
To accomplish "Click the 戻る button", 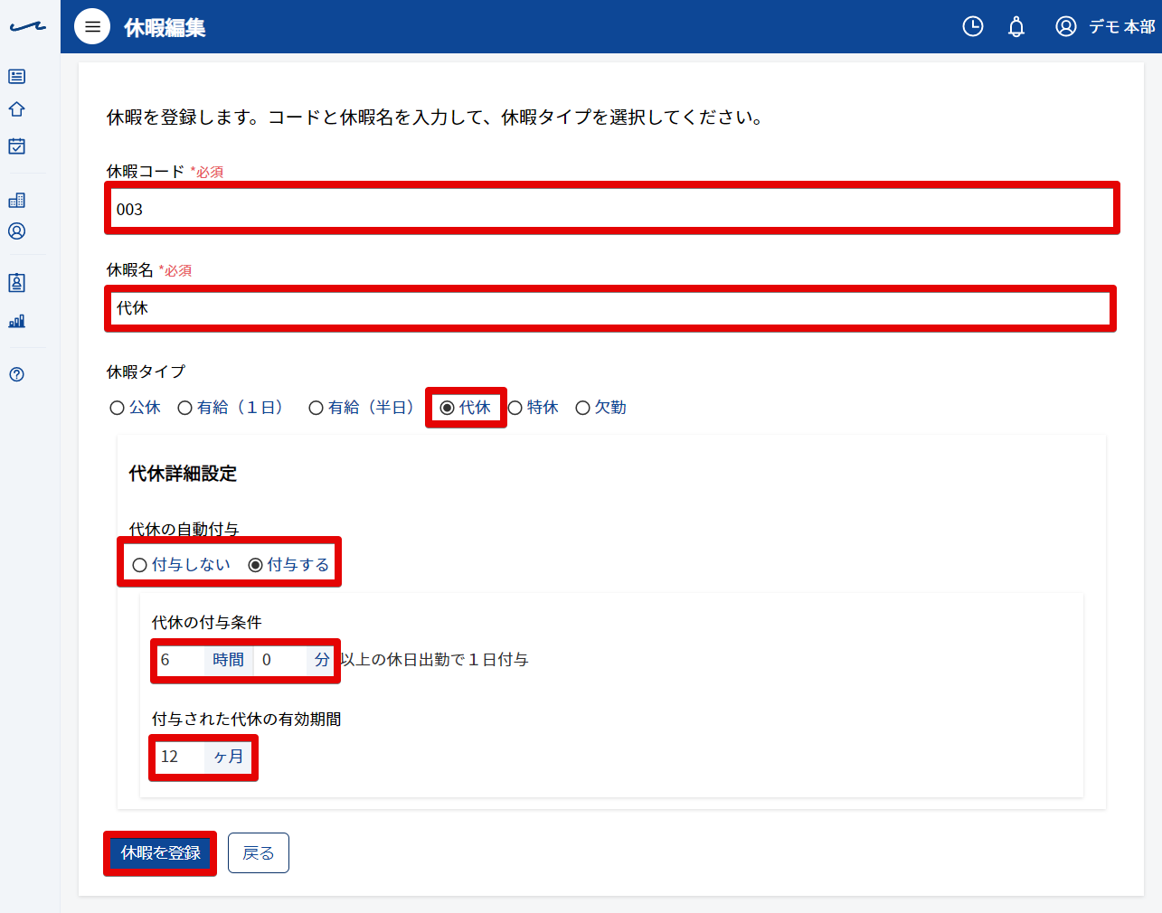I will click(259, 853).
